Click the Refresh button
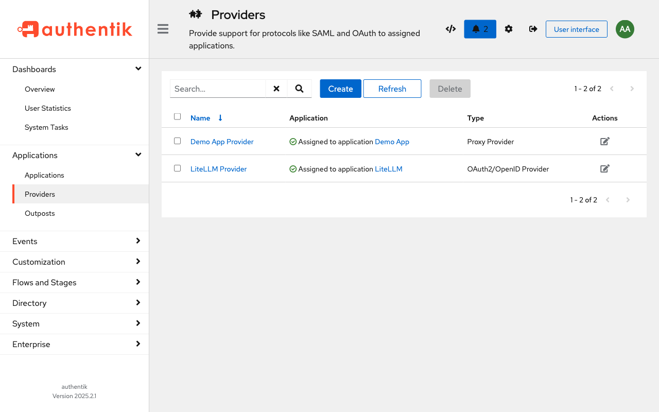The width and height of the screenshot is (659, 412). [392, 89]
